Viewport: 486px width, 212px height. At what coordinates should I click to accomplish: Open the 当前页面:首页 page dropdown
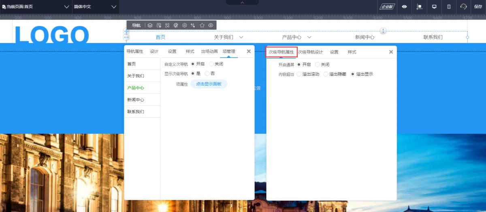tap(36, 7)
